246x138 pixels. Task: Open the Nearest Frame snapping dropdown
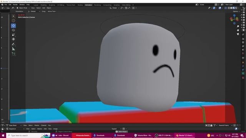pyautogui.click(x=226, y=125)
